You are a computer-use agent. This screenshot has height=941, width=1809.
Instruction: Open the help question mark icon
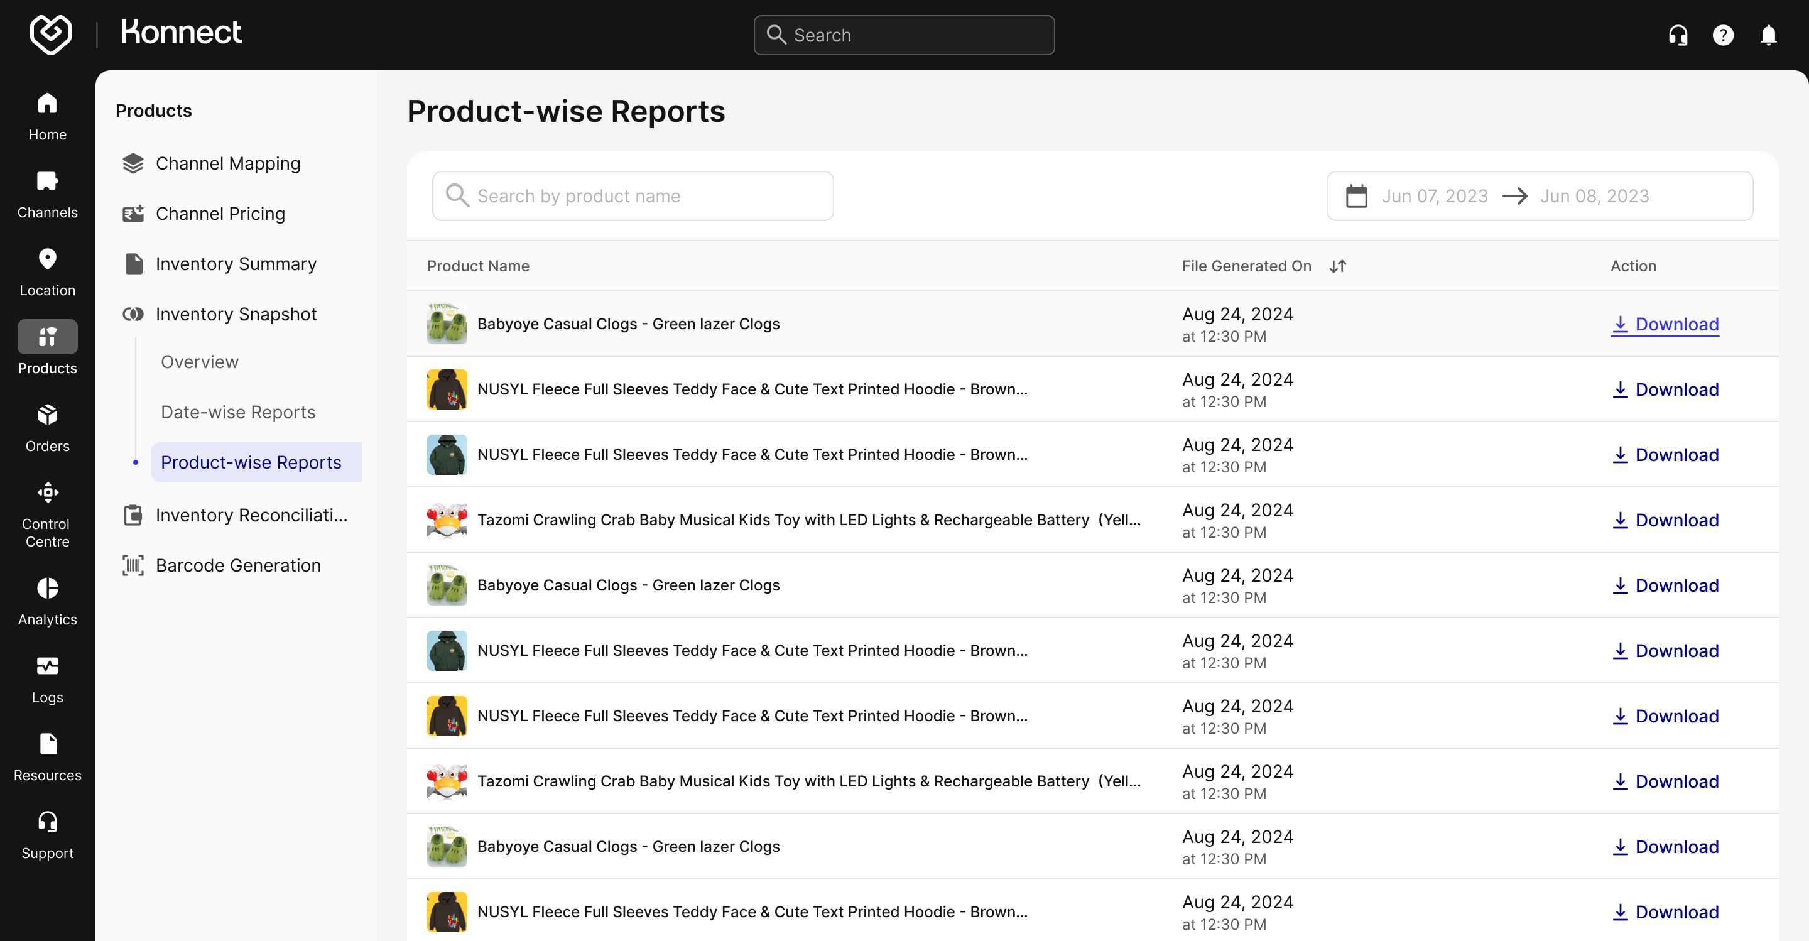tap(1722, 35)
